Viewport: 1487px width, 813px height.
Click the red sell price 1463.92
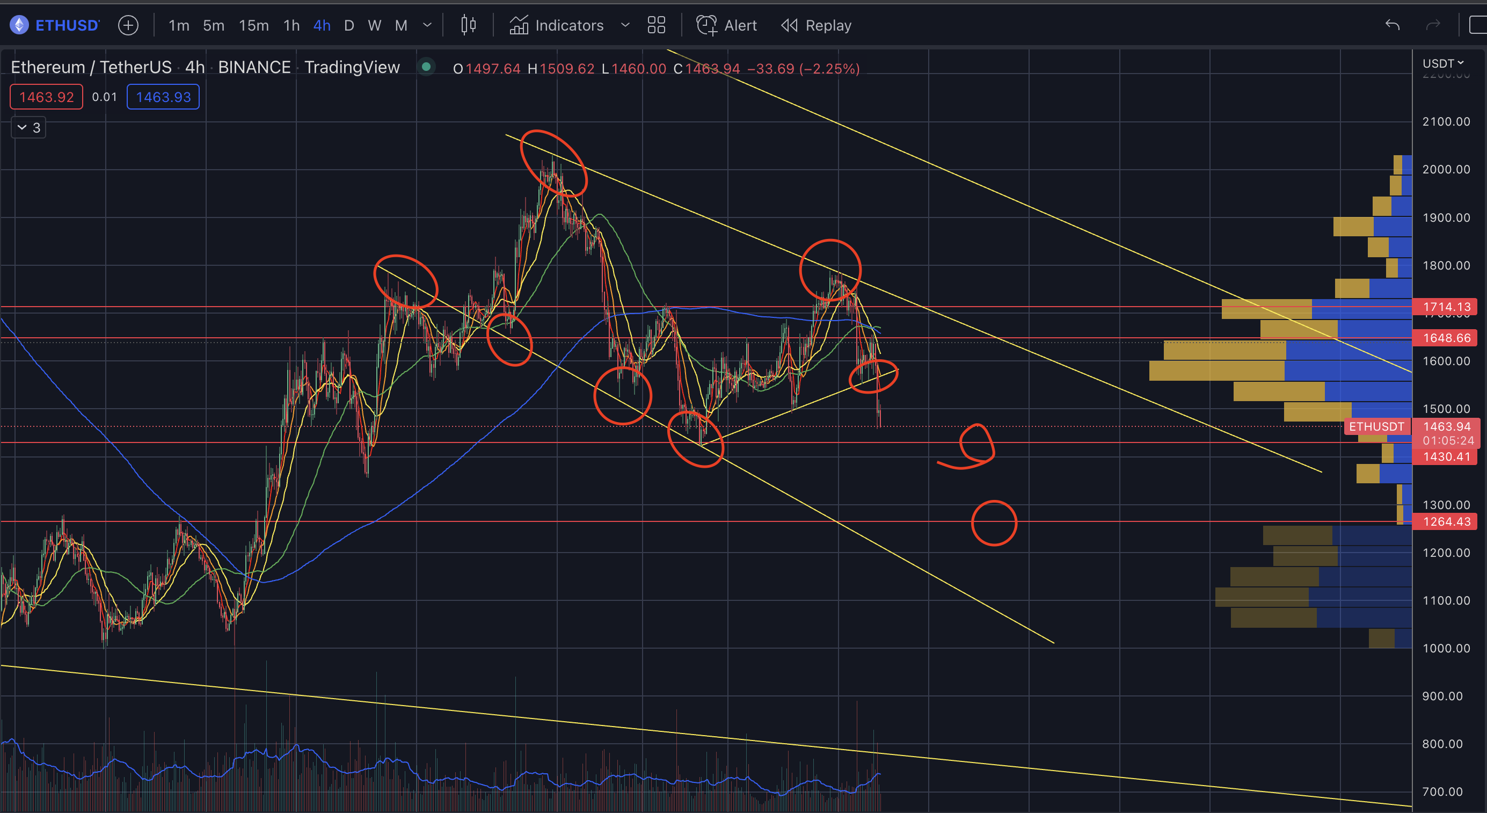[46, 97]
